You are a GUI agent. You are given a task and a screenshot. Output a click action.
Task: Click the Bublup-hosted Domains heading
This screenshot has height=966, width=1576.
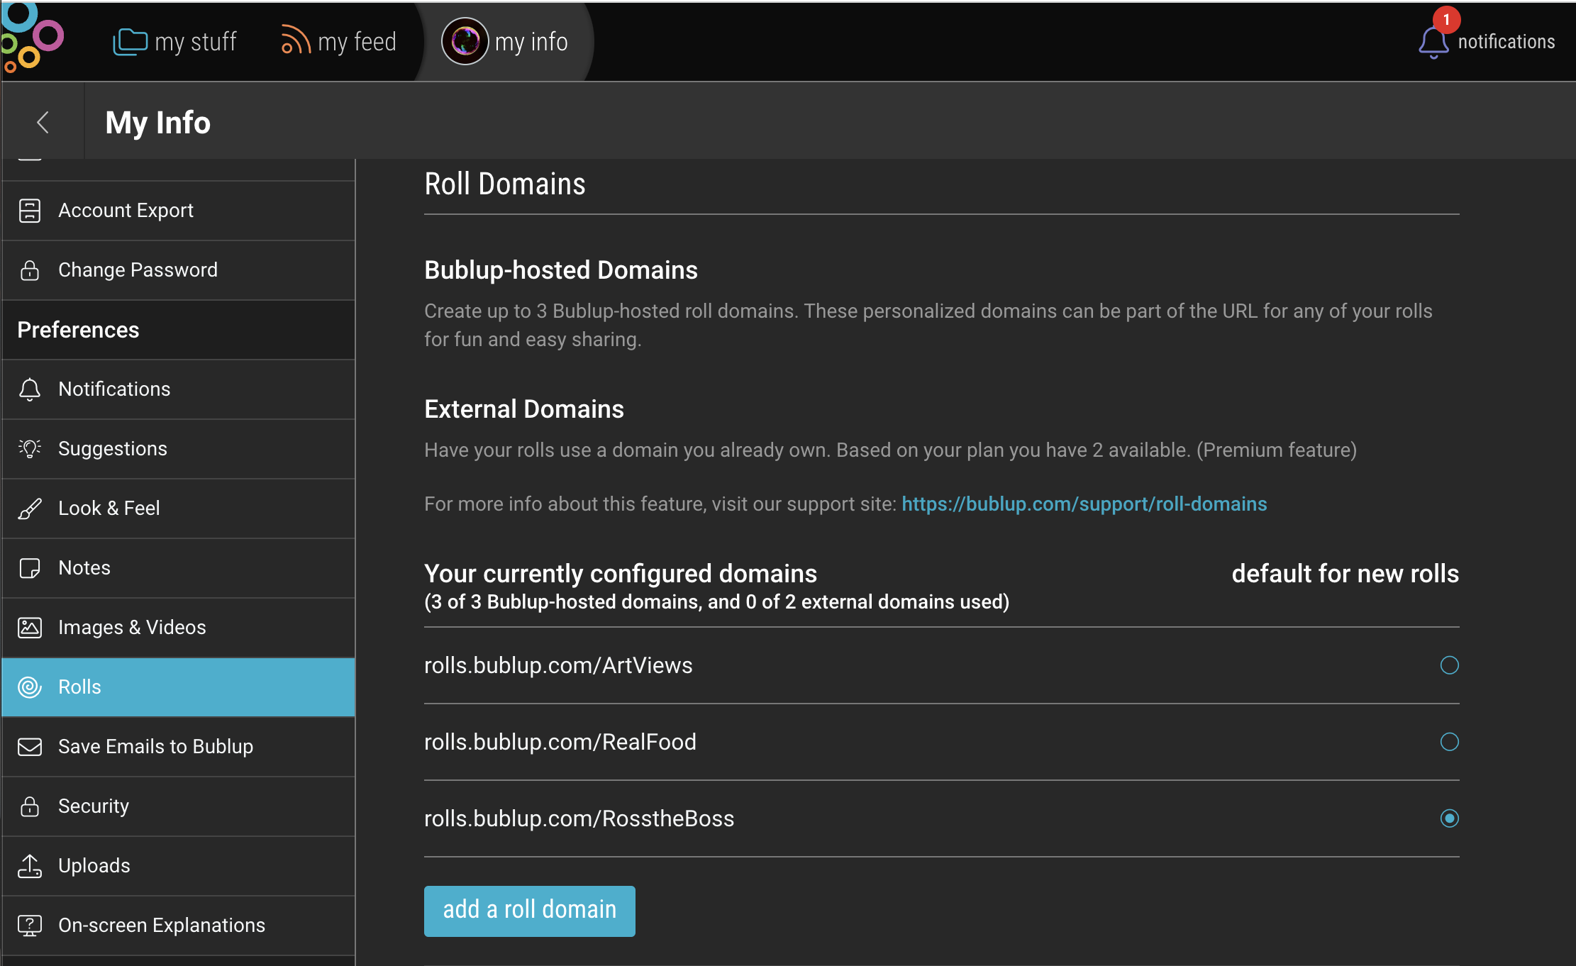pyautogui.click(x=561, y=270)
